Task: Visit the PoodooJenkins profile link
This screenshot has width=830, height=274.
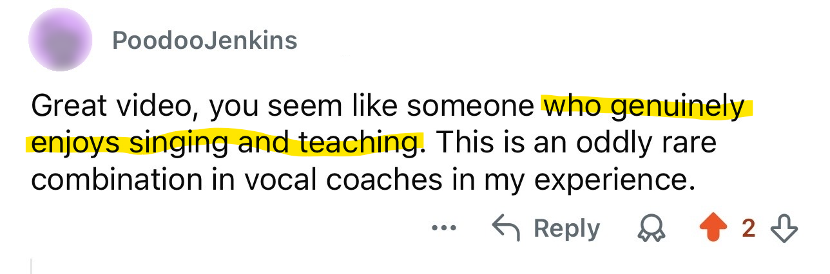Action: coord(204,41)
